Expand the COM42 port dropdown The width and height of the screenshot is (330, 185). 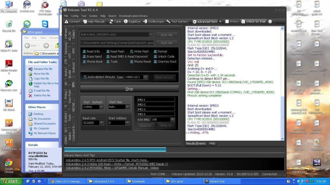[x=102, y=107]
